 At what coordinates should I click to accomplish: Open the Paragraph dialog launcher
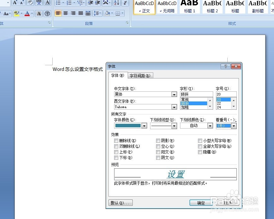coord(127,23)
